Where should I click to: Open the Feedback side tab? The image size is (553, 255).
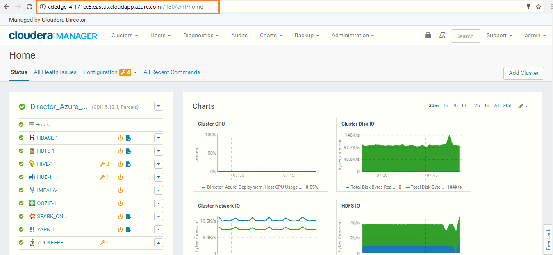click(548, 239)
